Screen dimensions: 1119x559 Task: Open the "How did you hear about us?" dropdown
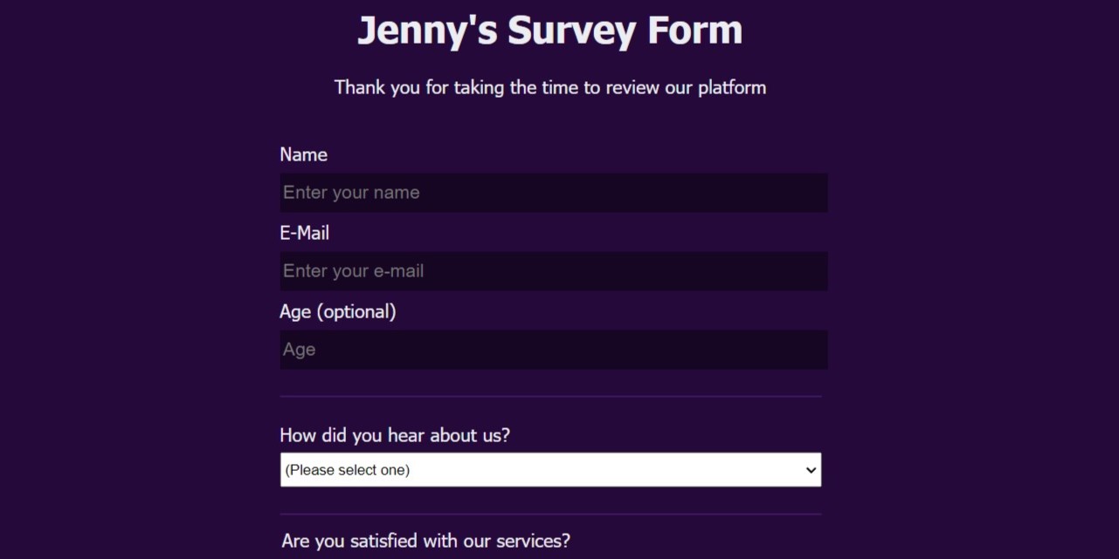(x=550, y=469)
